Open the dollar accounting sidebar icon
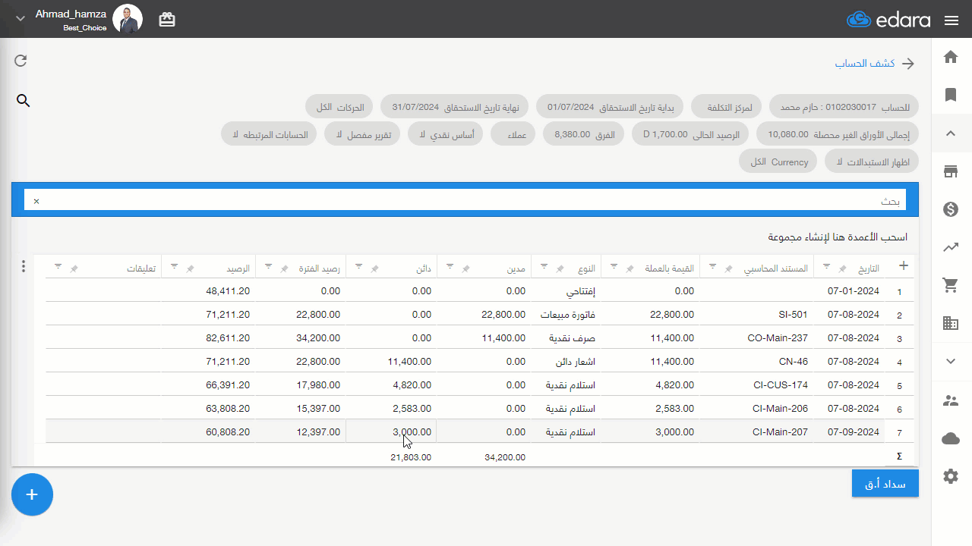The image size is (972, 546). pyautogui.click(x=951, y=209)
